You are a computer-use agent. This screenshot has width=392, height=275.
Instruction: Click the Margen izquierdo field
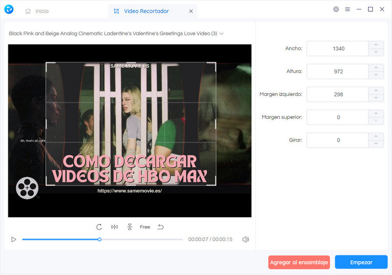338,94
